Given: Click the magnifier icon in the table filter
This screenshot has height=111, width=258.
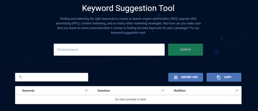Looking at the screenshot, I should click(x=21, y=77).
